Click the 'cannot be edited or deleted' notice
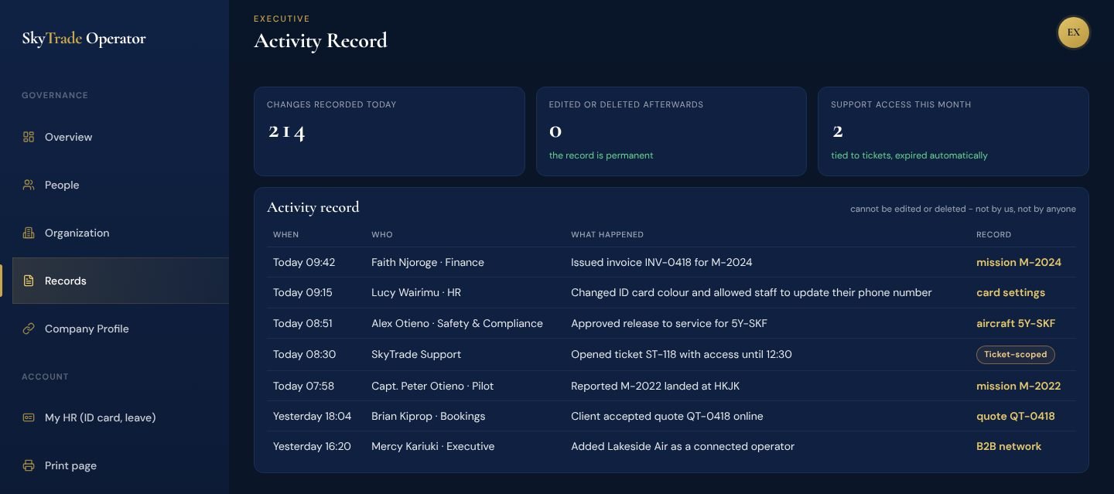The image size is (1114, 494). 963,209
